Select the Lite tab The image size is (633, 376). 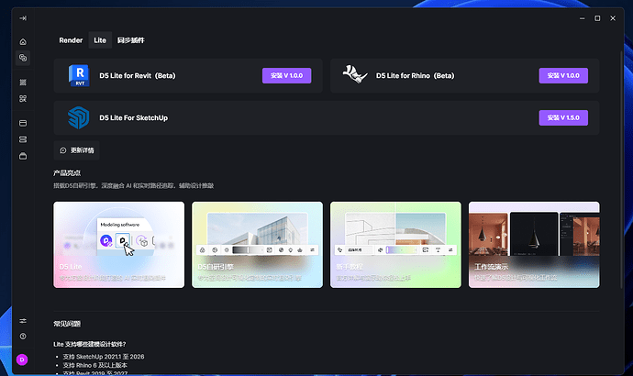pyautogui.click(x=100, y=40)
